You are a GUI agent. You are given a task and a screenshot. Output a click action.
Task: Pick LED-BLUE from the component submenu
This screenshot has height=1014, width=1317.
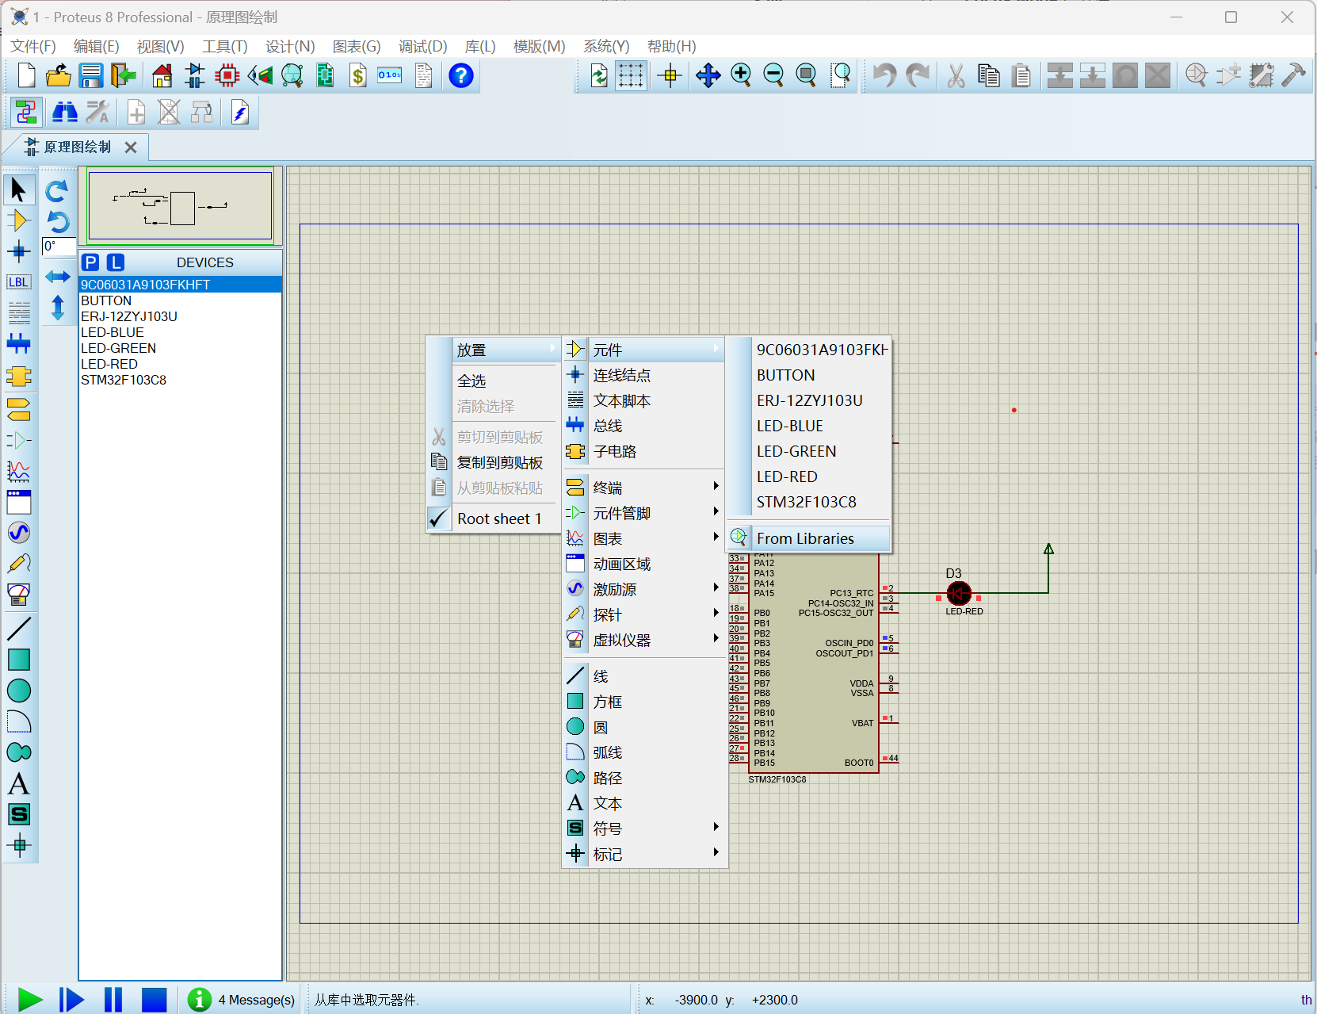808,426
